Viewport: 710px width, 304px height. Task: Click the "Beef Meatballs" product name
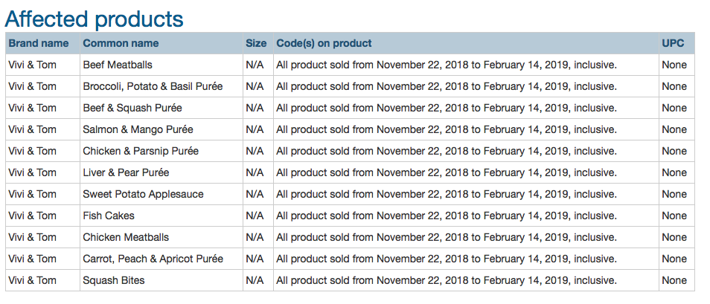click(x=118, y=65)
